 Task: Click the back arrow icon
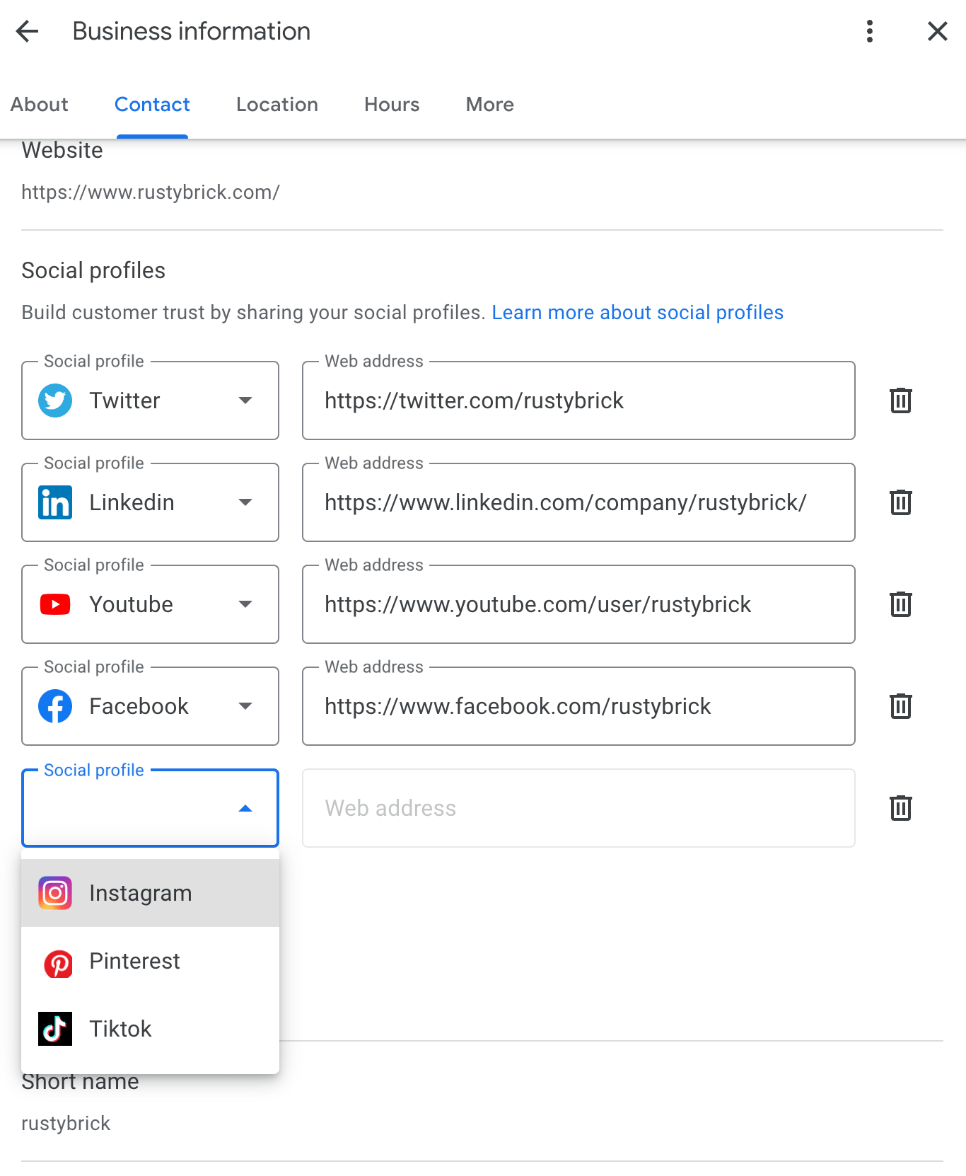coord(28,31)
